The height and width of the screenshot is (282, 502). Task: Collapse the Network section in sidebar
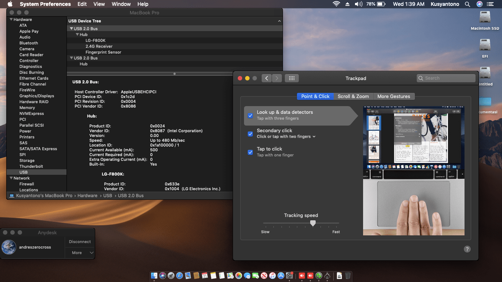tap(11, 178)
